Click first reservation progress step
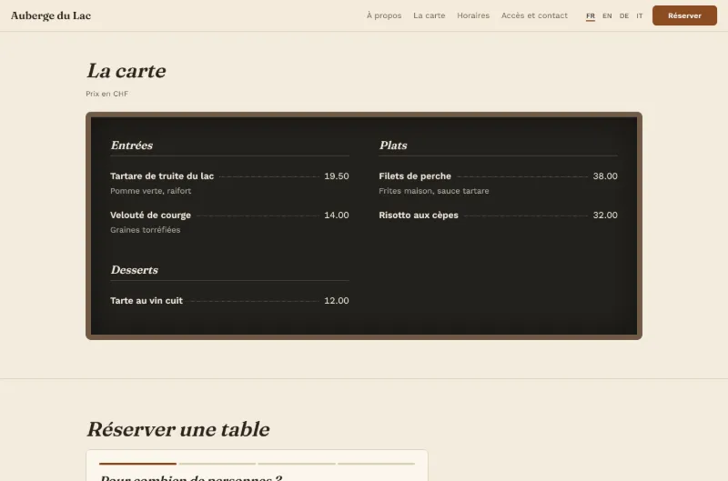728x481 pixels. coord(137,464)
